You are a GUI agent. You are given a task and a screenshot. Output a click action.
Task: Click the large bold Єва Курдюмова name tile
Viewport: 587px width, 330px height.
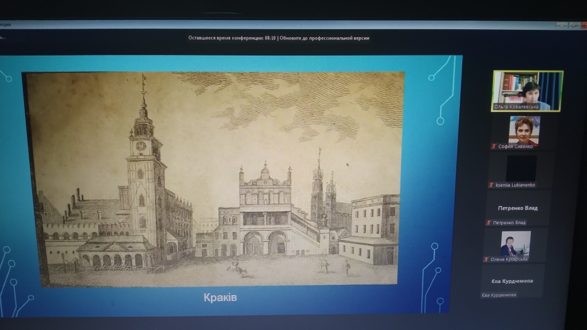[x=512, y=281]
